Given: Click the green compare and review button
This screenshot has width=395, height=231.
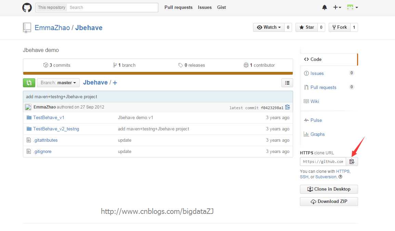Looking at the screenshot, I should (29, 83).
